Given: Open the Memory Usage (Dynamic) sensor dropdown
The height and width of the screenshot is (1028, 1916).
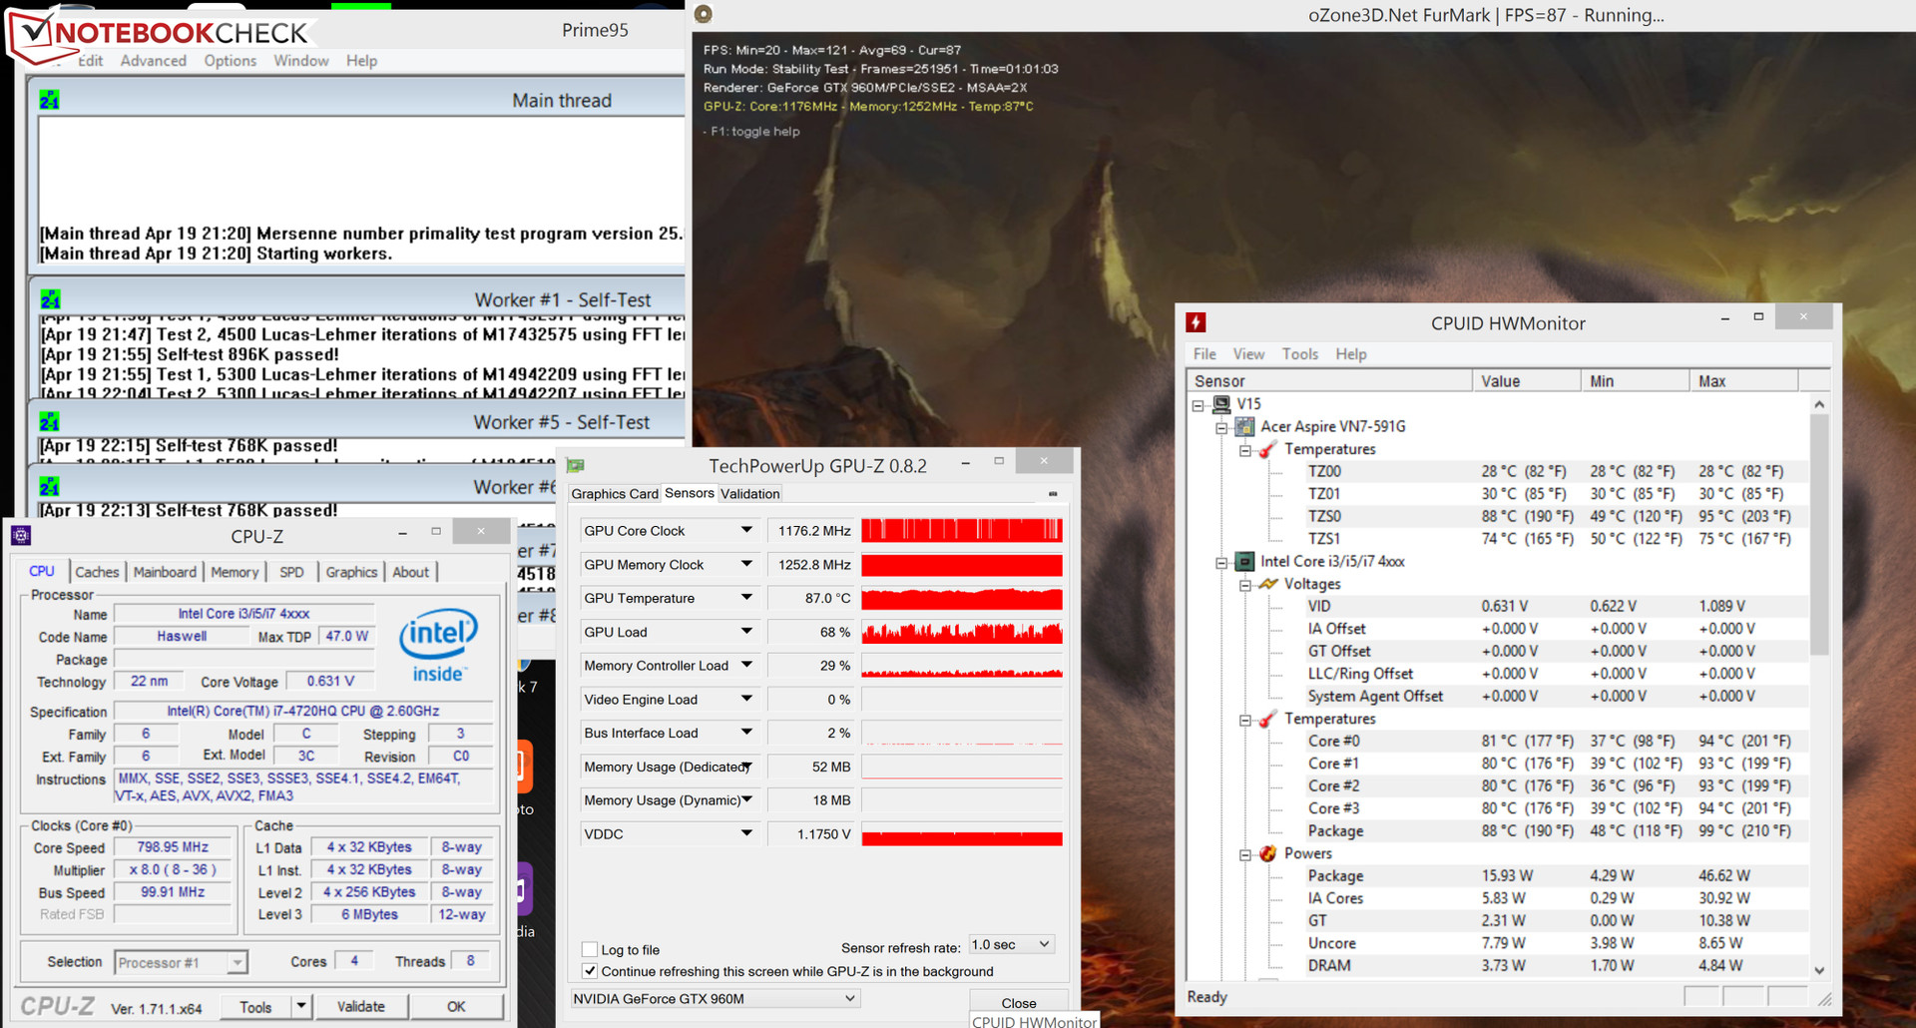Looking at the screenshot, I should coord(746,799).
